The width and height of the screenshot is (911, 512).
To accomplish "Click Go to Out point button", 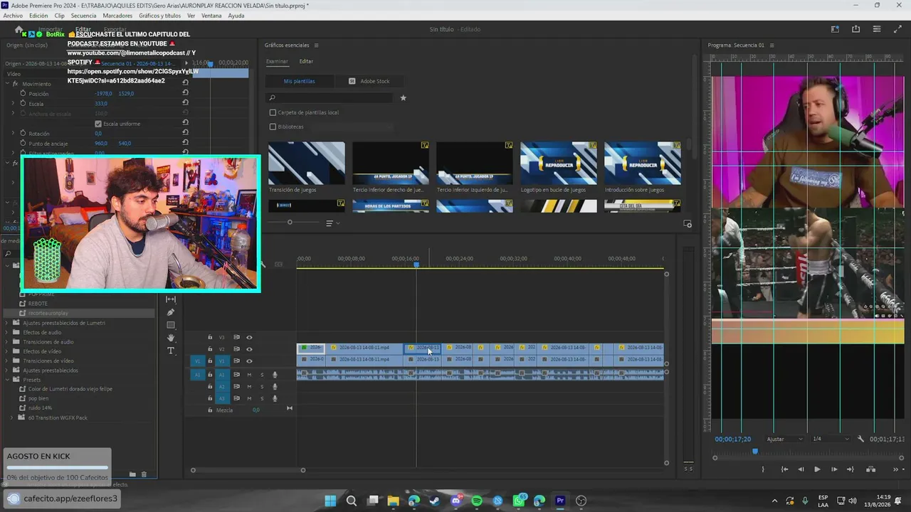I will (x=851, y=469).
